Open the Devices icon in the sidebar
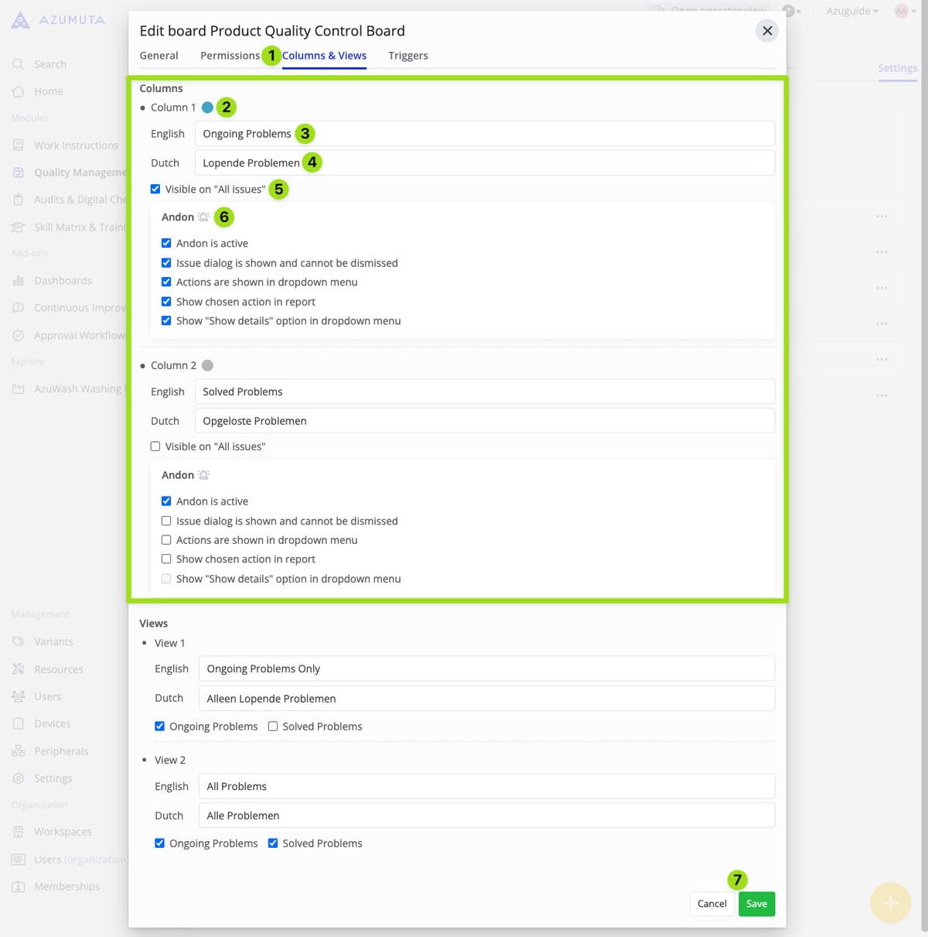 (x=19, y=723)
